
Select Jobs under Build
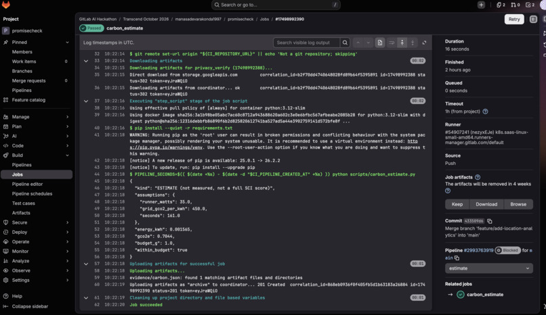[x=37, y=174]
